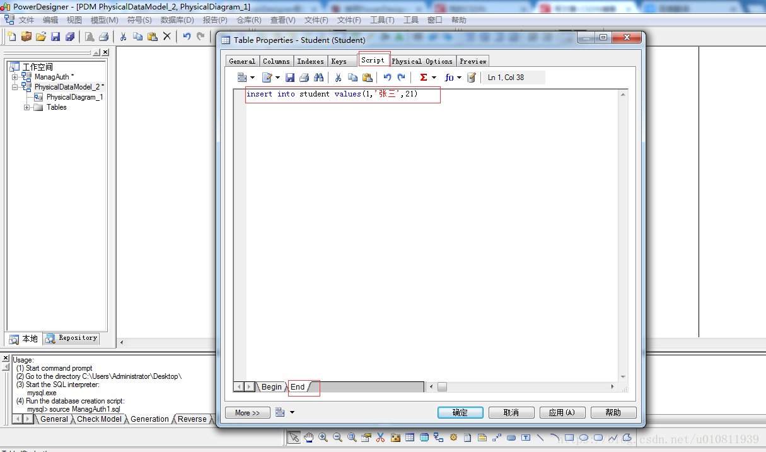Image resolution: width=766 pixels, height=452 pixels.
Task: Select the Grabber hand tool in palette
Action: (x=308, y=438)
